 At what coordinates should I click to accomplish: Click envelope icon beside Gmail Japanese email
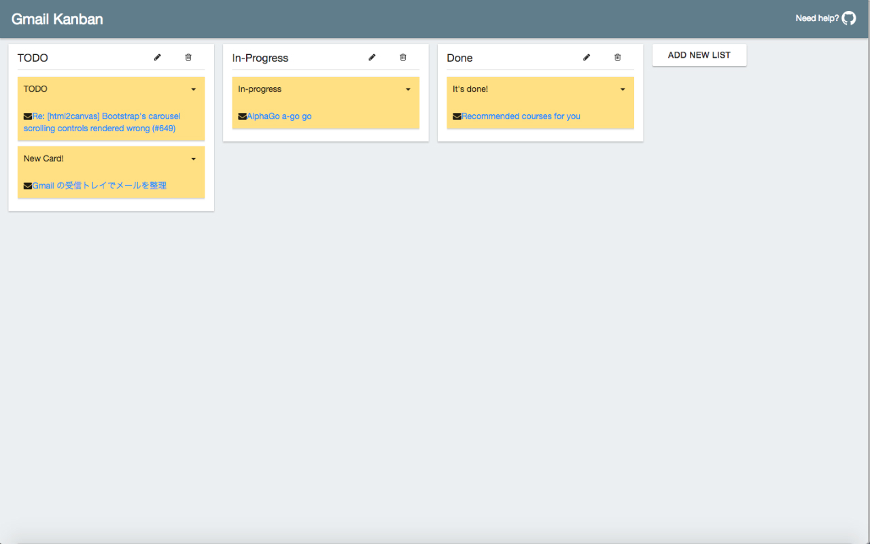click(28, 186)
